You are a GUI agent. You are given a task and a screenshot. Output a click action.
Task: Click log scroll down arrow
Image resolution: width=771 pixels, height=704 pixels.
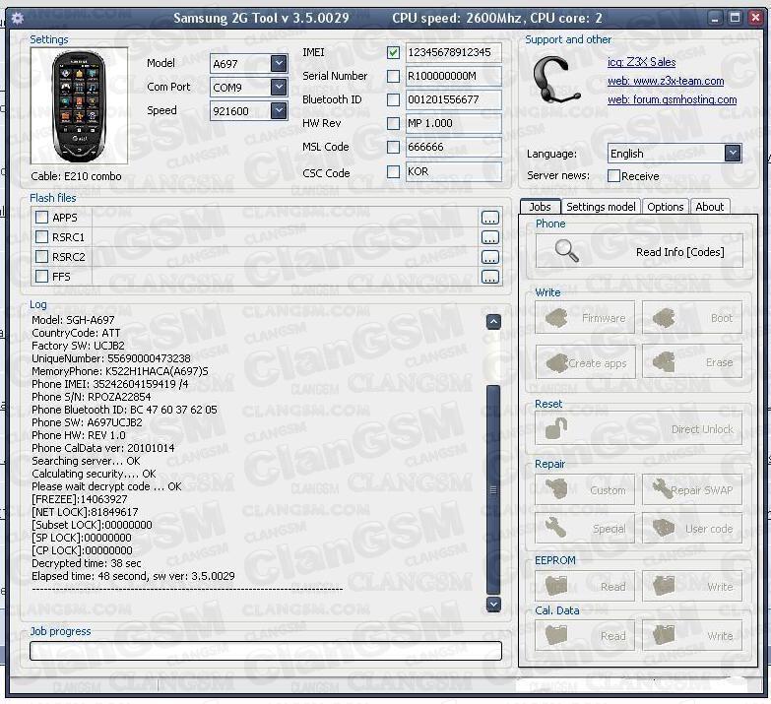493,604
